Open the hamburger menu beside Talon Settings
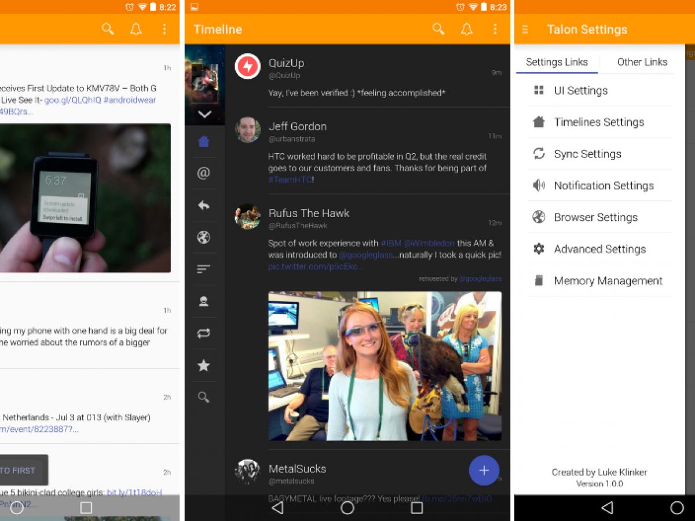Screen dimensions: 695x521 tap(525, 30)
